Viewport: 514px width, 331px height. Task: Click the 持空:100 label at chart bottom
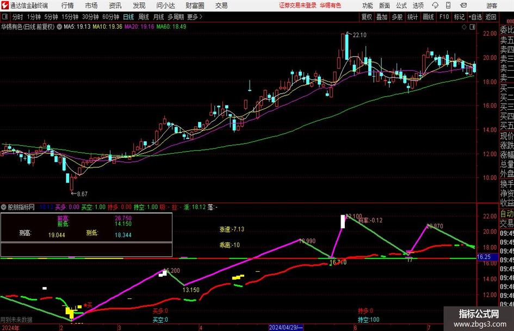pos(368,320)
